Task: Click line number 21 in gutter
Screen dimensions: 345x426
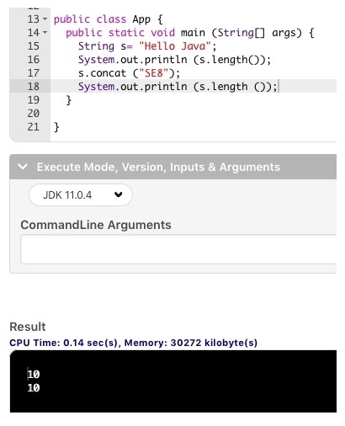Action: pyautogui.click(x=34, y=127)
